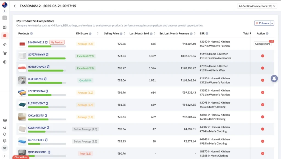Open product link PL7PVCVBN7
Screen dimensions: 281x159
(36, 103)
